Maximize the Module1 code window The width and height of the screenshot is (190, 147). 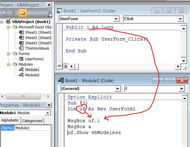coord(170,81)
